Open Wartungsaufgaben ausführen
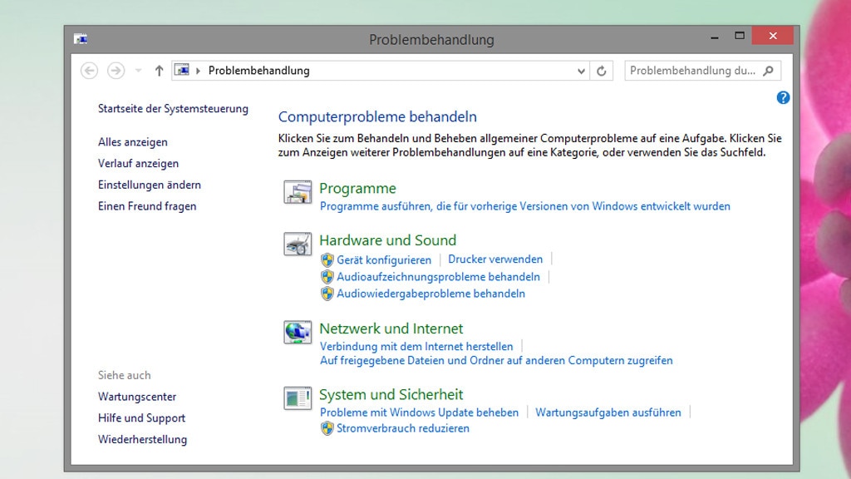Screen dimensions: 851x479 (608, 412)
